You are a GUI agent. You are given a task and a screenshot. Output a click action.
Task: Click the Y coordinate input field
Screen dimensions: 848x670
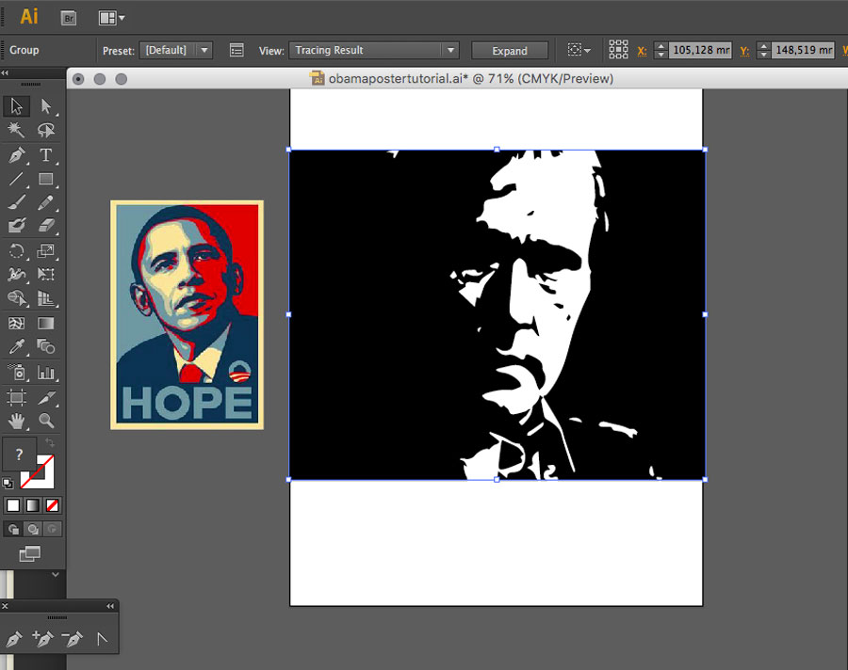(803, 50)
